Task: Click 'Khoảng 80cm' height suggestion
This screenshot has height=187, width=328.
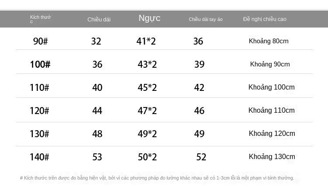Action: click(x=269, y=41)
